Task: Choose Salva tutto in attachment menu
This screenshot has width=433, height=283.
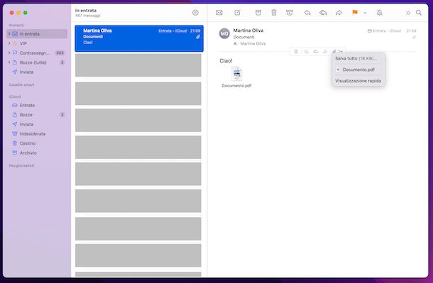Action: tap(356, 58)
